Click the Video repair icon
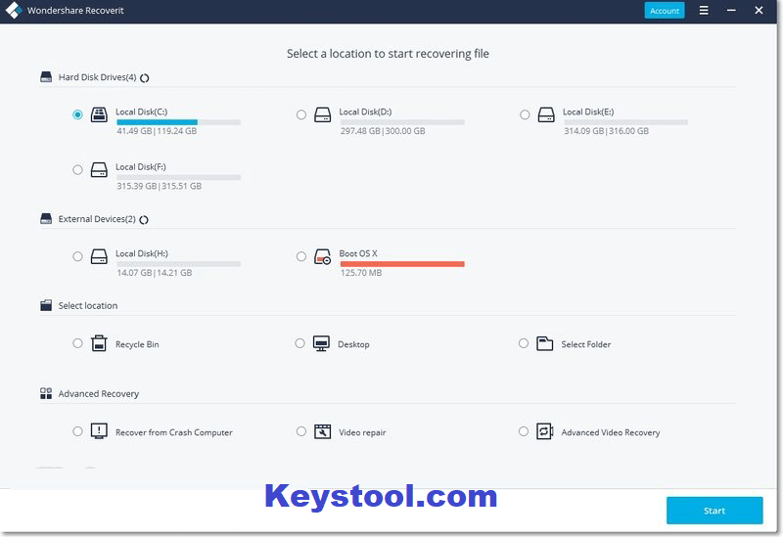The image size is (783, 537). (x=323, y=431)
